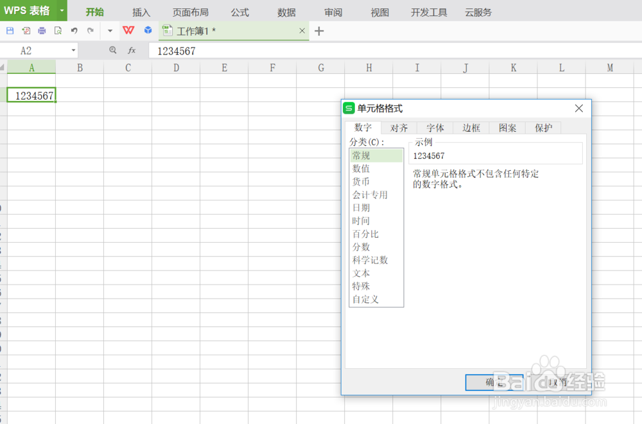Click the magnifier icon beside formula bar
This screenshot has width=642, height=424.
(x=113, y=50)
